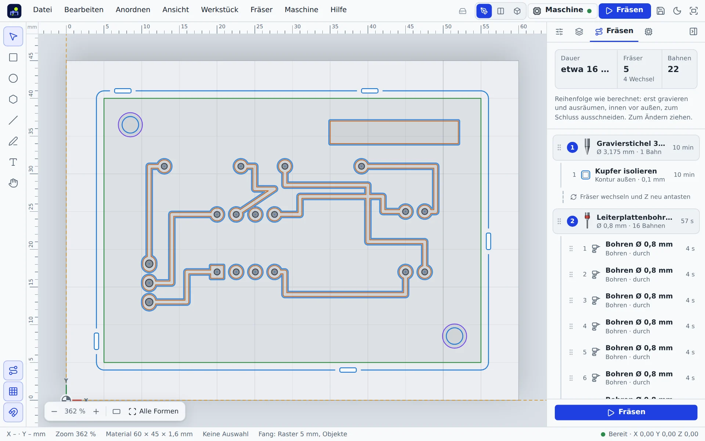Image resolution: width=705 pixels, height=441 pixels.
Task: Collapse the right sidebar panel
Action: pos(693,32)
